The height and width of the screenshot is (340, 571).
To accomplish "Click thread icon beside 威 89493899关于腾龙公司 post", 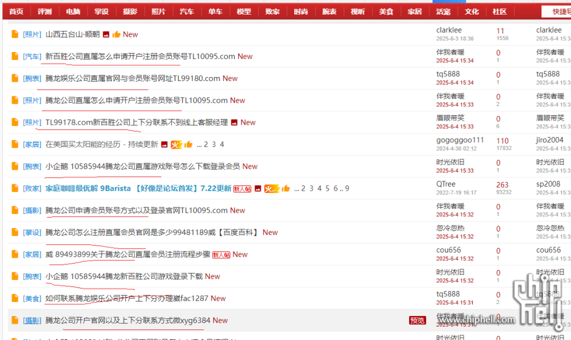I will tap(15, 254).
